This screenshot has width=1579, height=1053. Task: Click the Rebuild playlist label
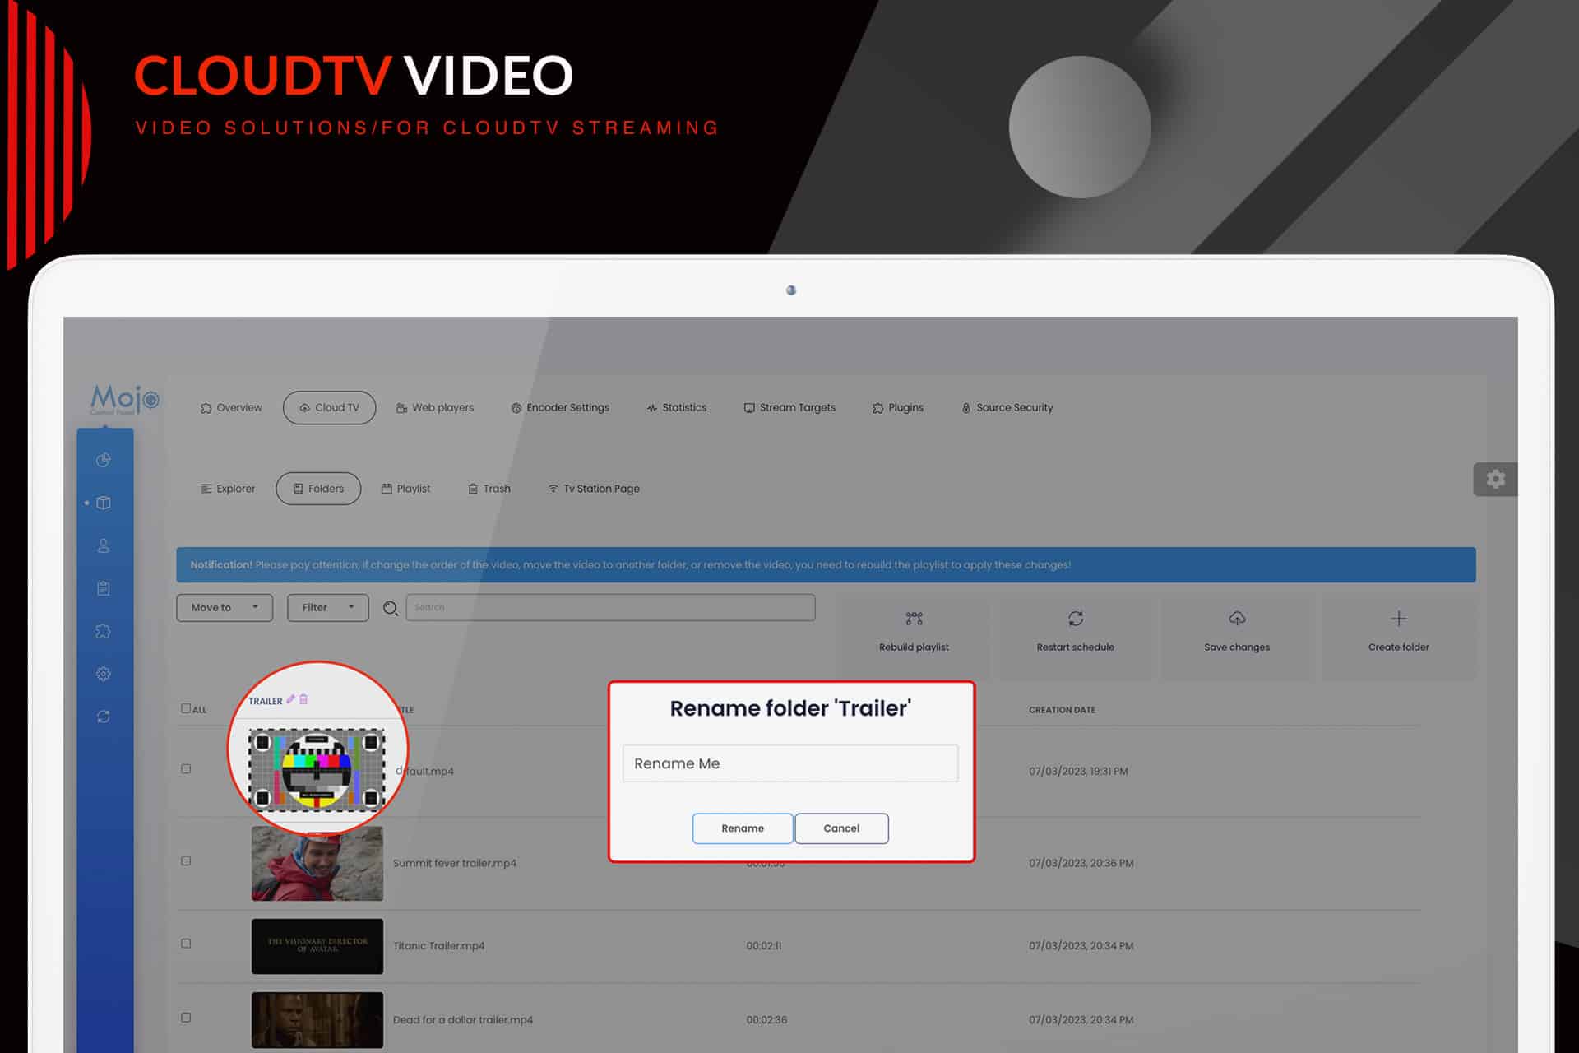coord(914,647)
